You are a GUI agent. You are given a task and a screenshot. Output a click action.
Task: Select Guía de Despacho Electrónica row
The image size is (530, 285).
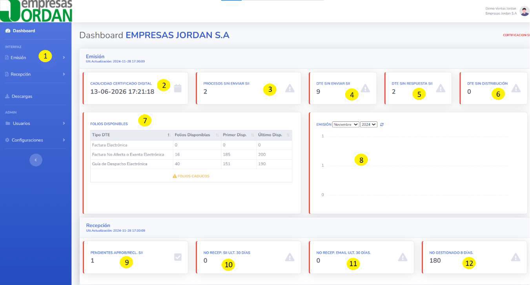tap(191, 164)
